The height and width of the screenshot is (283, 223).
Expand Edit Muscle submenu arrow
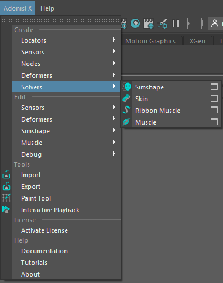click(114, 142)
